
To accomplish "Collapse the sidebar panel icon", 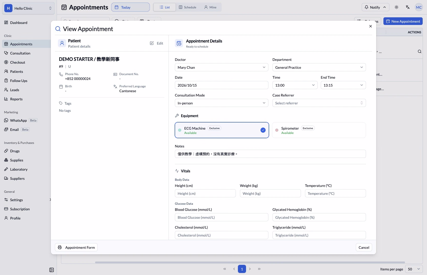I will (51, 270).
